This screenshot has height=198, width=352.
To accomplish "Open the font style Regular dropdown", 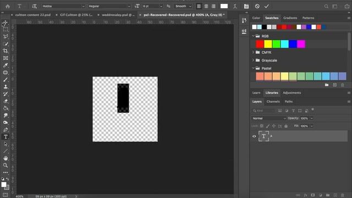I will pyautogui.click(x=109, y=6).
